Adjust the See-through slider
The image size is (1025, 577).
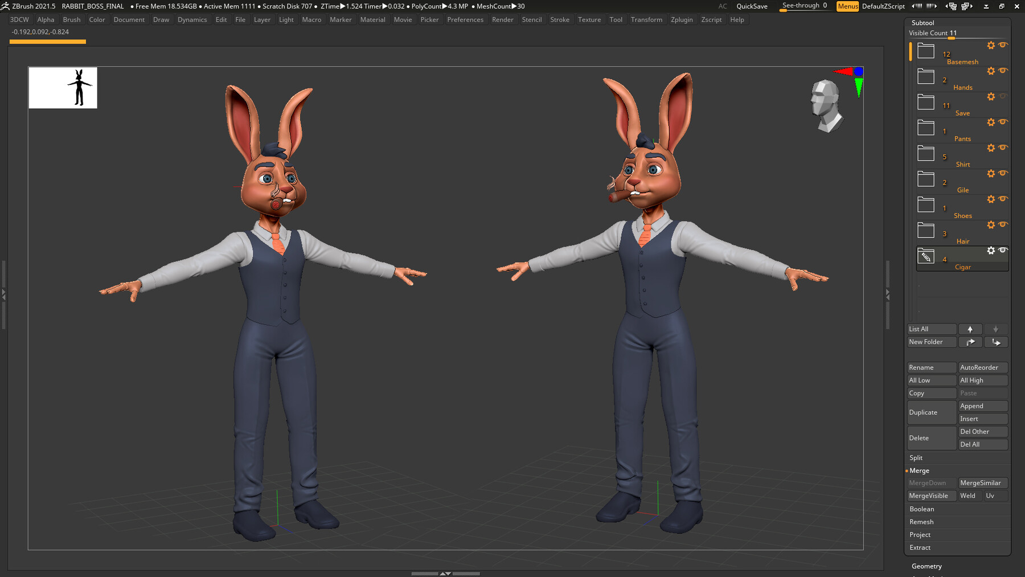click(805, 6)
